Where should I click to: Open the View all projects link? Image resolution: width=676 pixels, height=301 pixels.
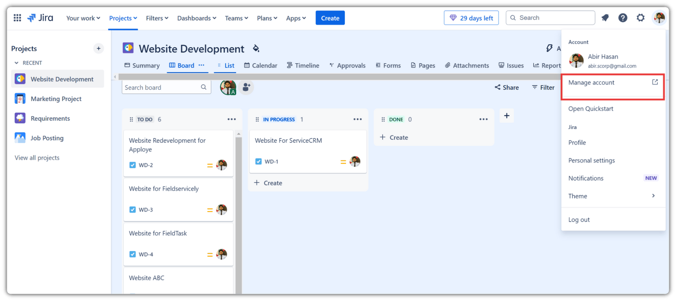point(37,158)
